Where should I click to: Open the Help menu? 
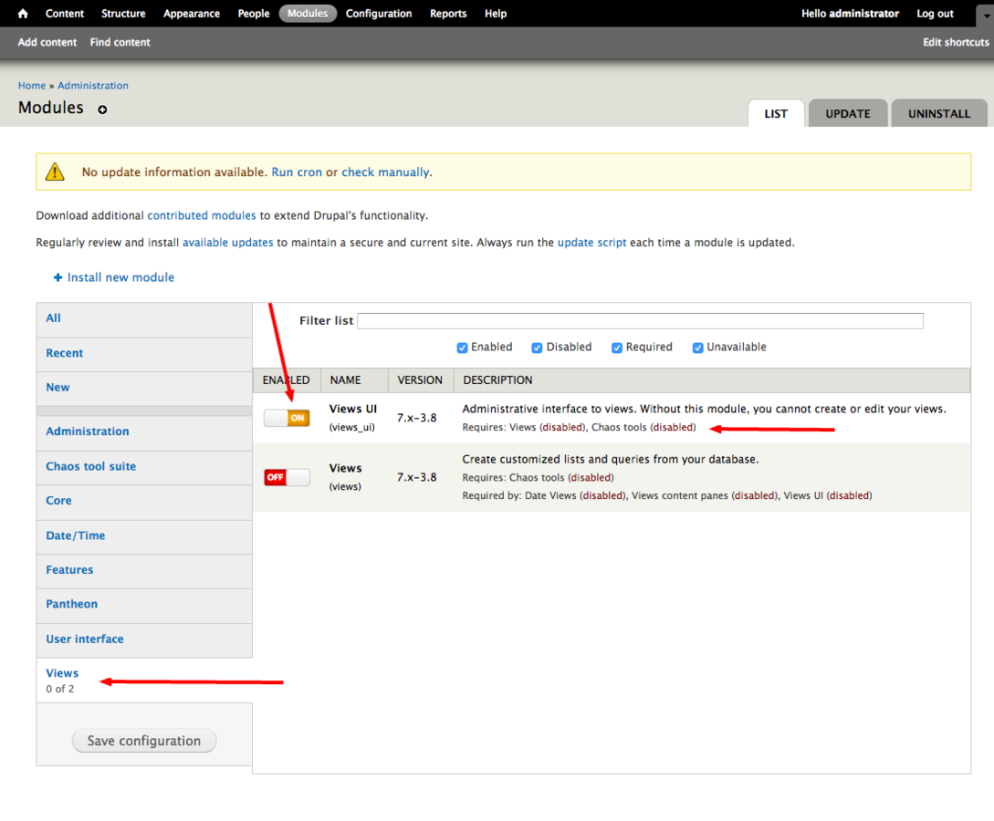click(x=496, y=14)
